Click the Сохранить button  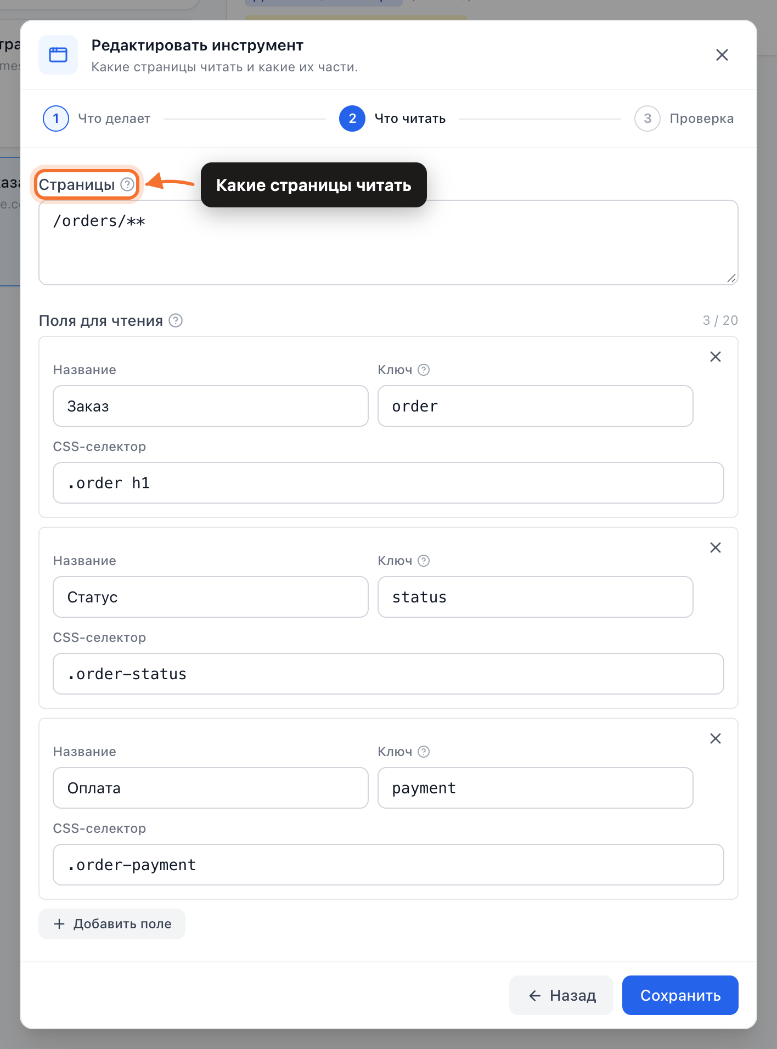680,995
